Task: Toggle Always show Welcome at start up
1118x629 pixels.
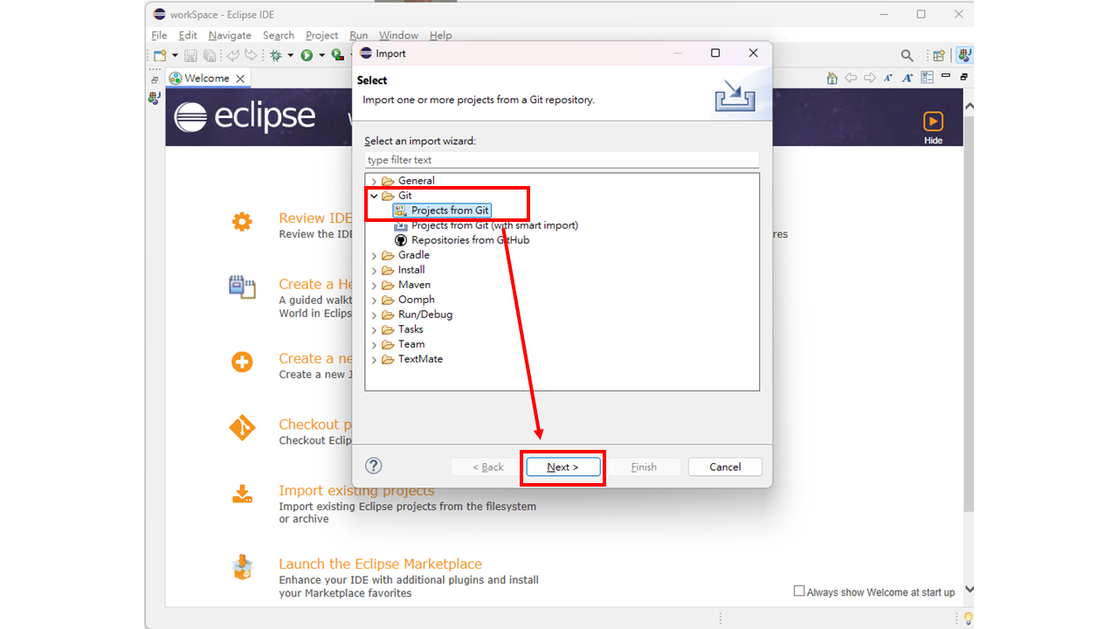Action: pos(798,591)
